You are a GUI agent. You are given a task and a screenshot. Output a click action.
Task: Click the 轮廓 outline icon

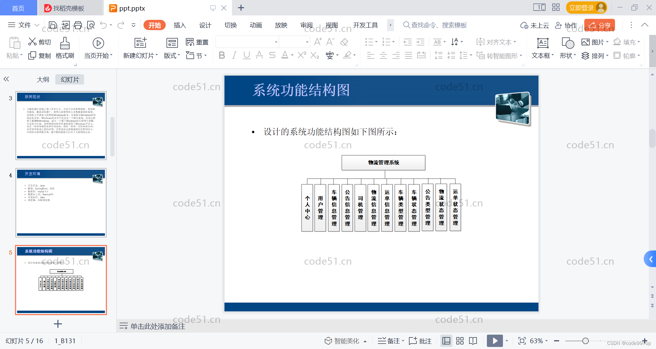click(617, 55)
